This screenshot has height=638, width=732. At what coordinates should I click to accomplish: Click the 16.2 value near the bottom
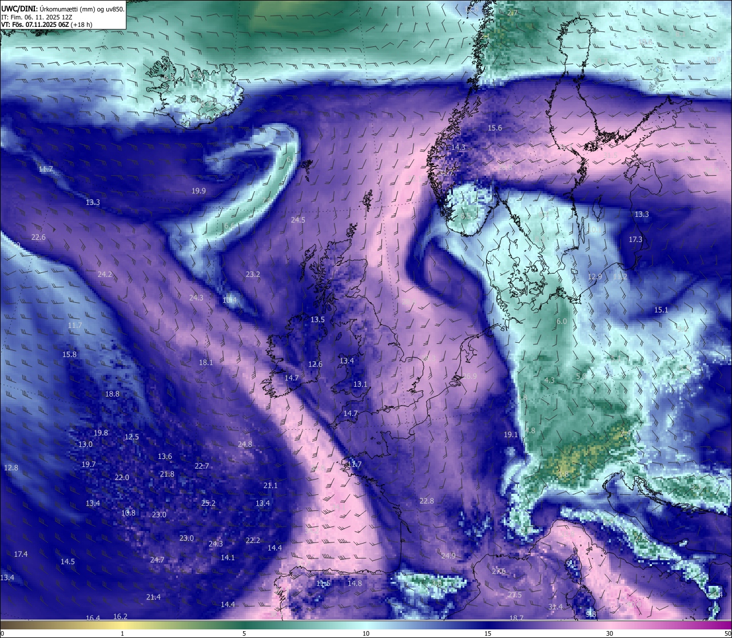click(120, 617)
